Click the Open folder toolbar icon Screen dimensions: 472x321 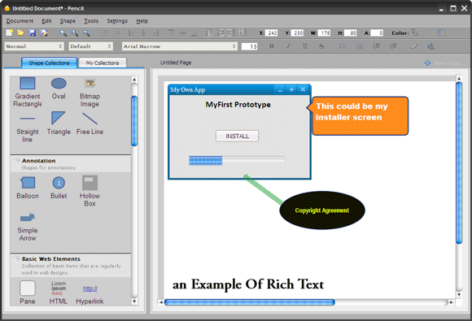[x=20, y=33]
